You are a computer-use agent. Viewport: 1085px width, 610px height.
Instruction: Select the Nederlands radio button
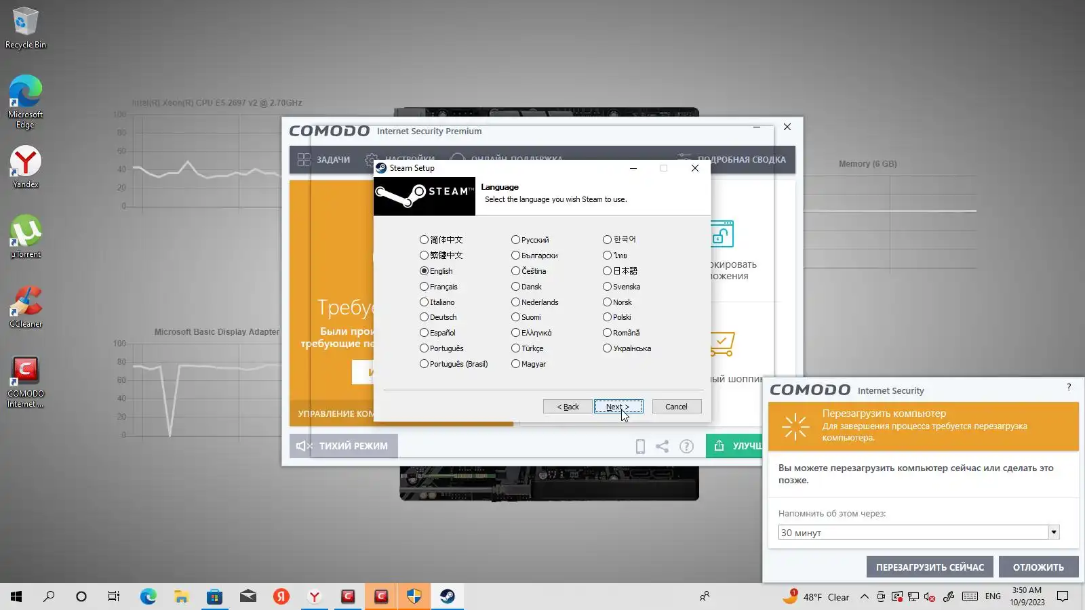[535, 302]
